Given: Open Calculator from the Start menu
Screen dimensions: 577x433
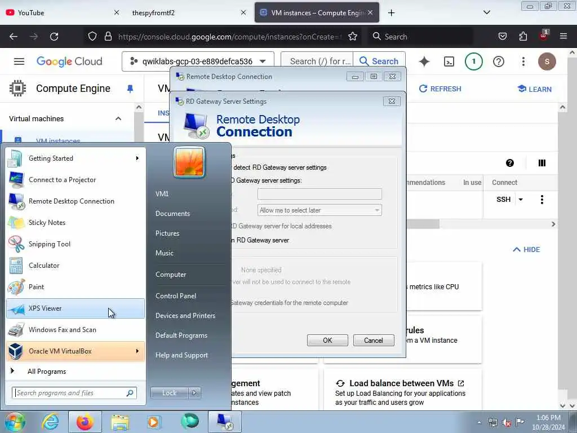Looking at the screenshot, I should [x=76, y=266].
